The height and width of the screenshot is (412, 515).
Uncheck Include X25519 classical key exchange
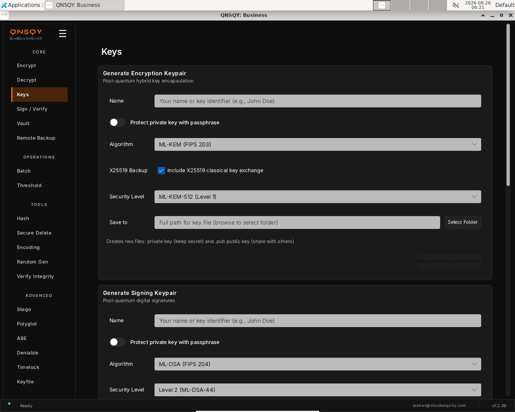pos(161,171)
